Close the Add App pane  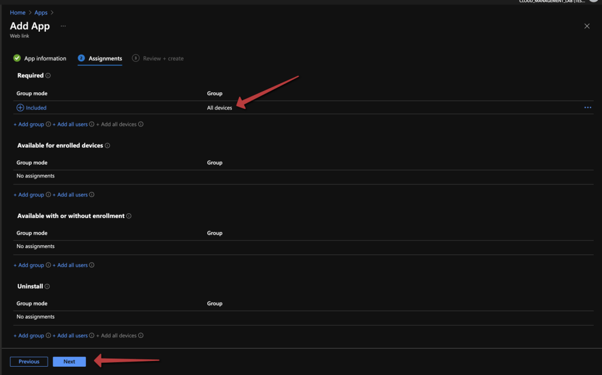[587, 26]
